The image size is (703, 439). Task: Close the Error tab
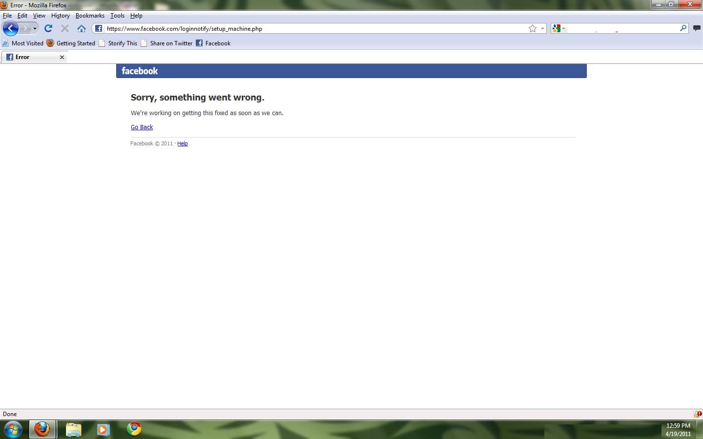tap(62, 57)
